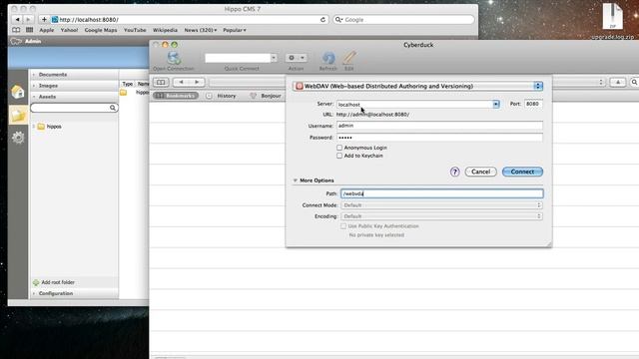Open the Apple bookmark link

(47, 30)
